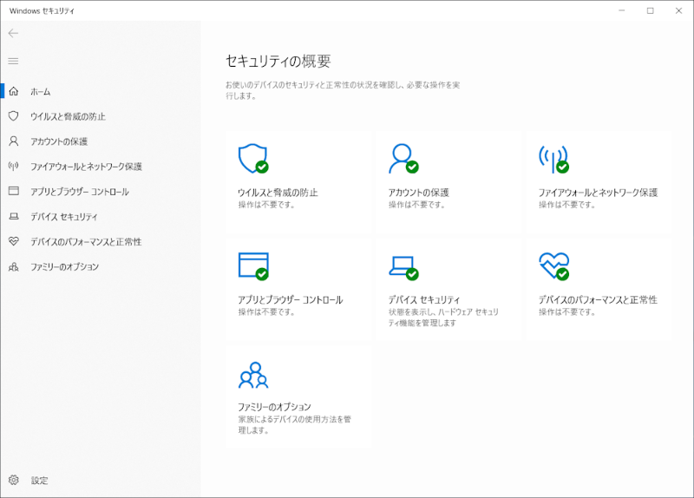Collapse the hamburger navigation menu
This screenshot has height=498, width=694.
(13, 61)
